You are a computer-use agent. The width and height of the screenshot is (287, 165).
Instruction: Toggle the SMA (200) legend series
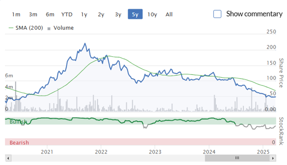pos(26,28)
